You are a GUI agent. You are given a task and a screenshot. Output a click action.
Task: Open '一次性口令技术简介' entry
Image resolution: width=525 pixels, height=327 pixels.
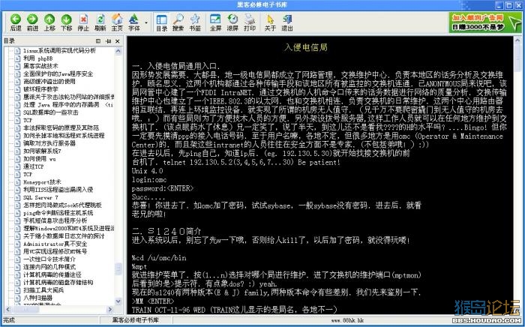pyautogui.click(x=49, y=259)
